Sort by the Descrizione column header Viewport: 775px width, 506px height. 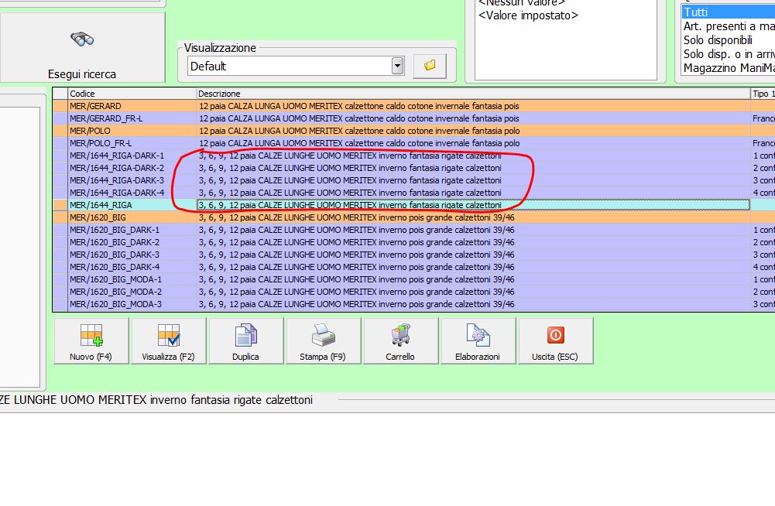[x=473, y=94]
